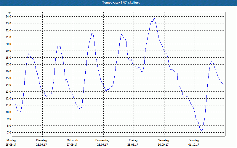
Task: Click the 9,0 axis value
Action: (9, 119)
